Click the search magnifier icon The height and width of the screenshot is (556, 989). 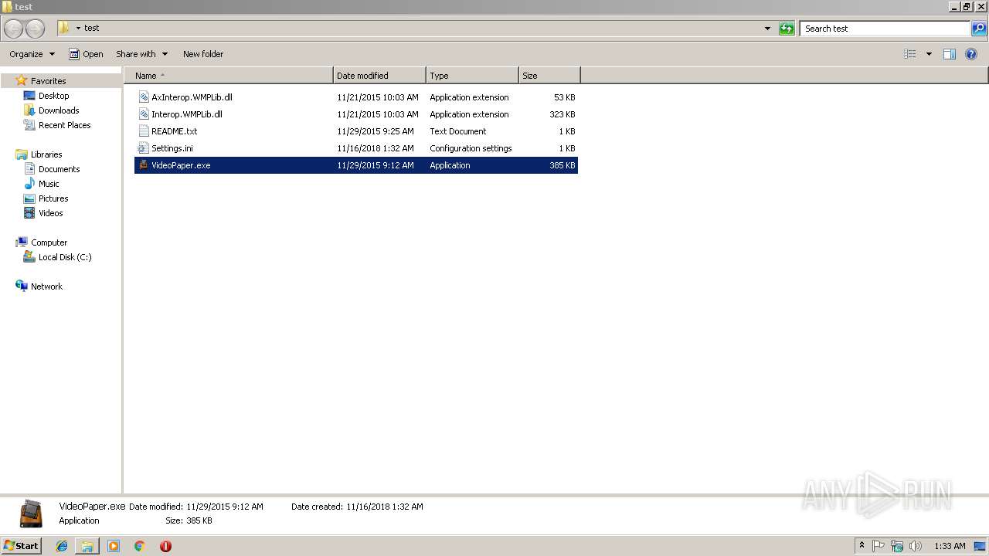tap(979, 29)
